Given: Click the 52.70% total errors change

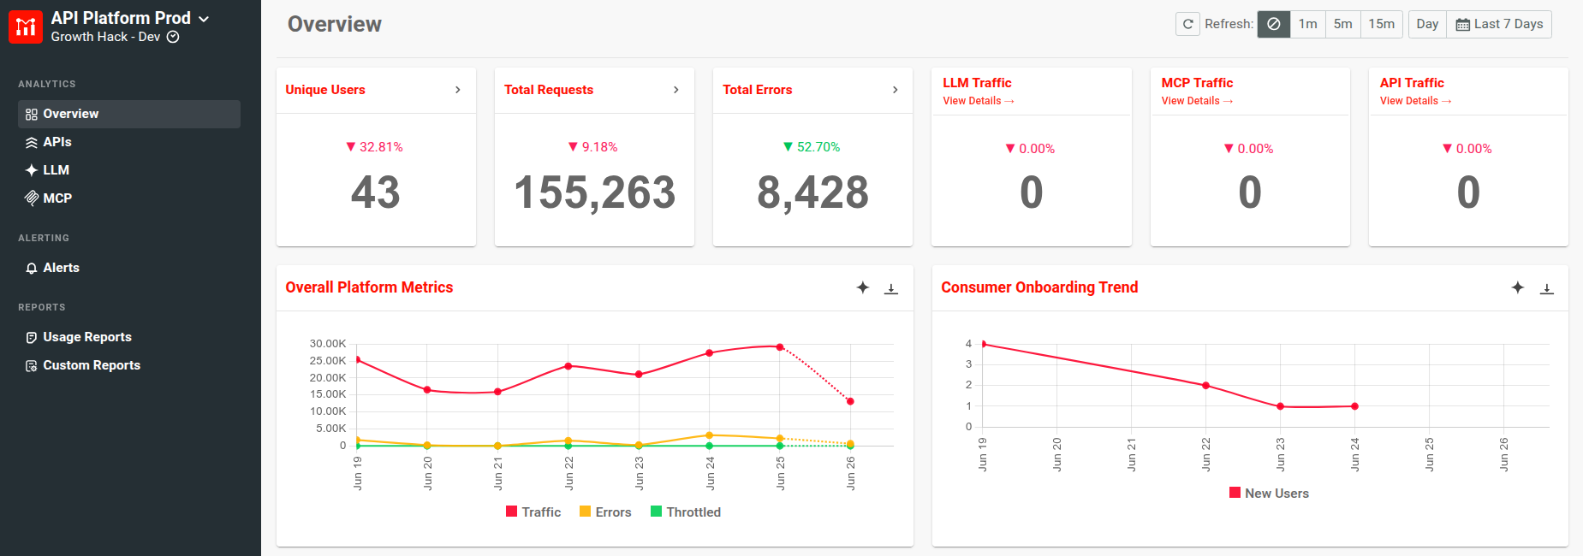Looking at the screenshot, I should [812, 147].
